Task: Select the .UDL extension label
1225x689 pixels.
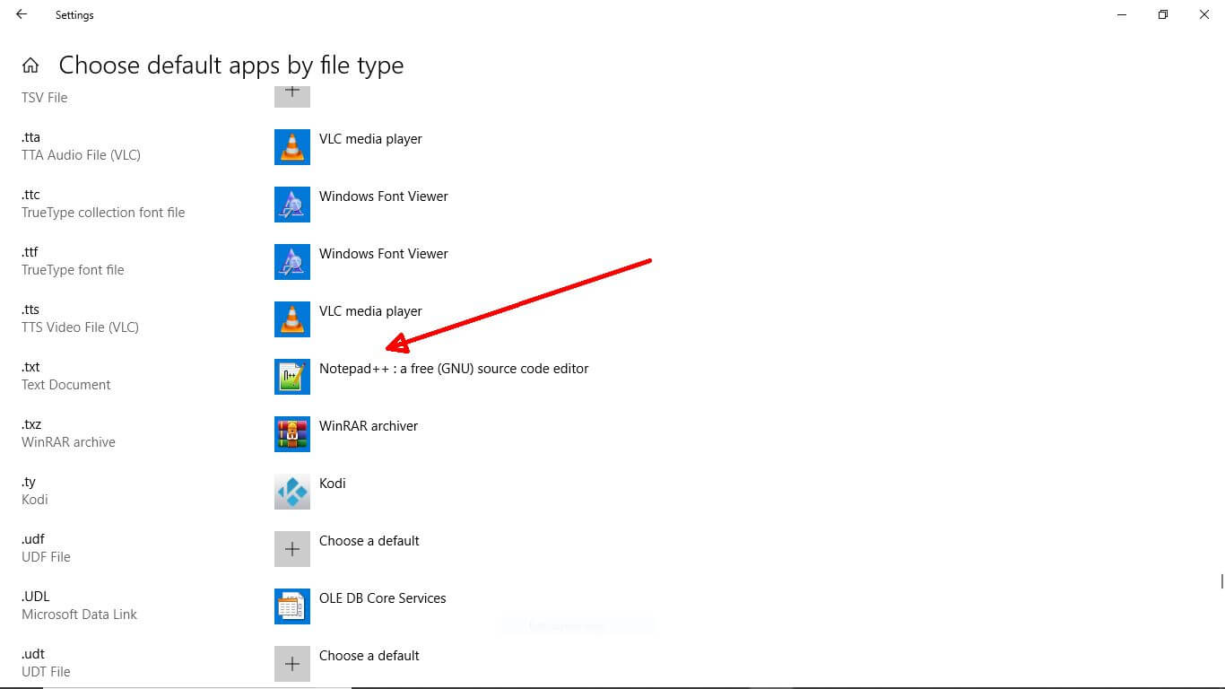Action: 35,597
